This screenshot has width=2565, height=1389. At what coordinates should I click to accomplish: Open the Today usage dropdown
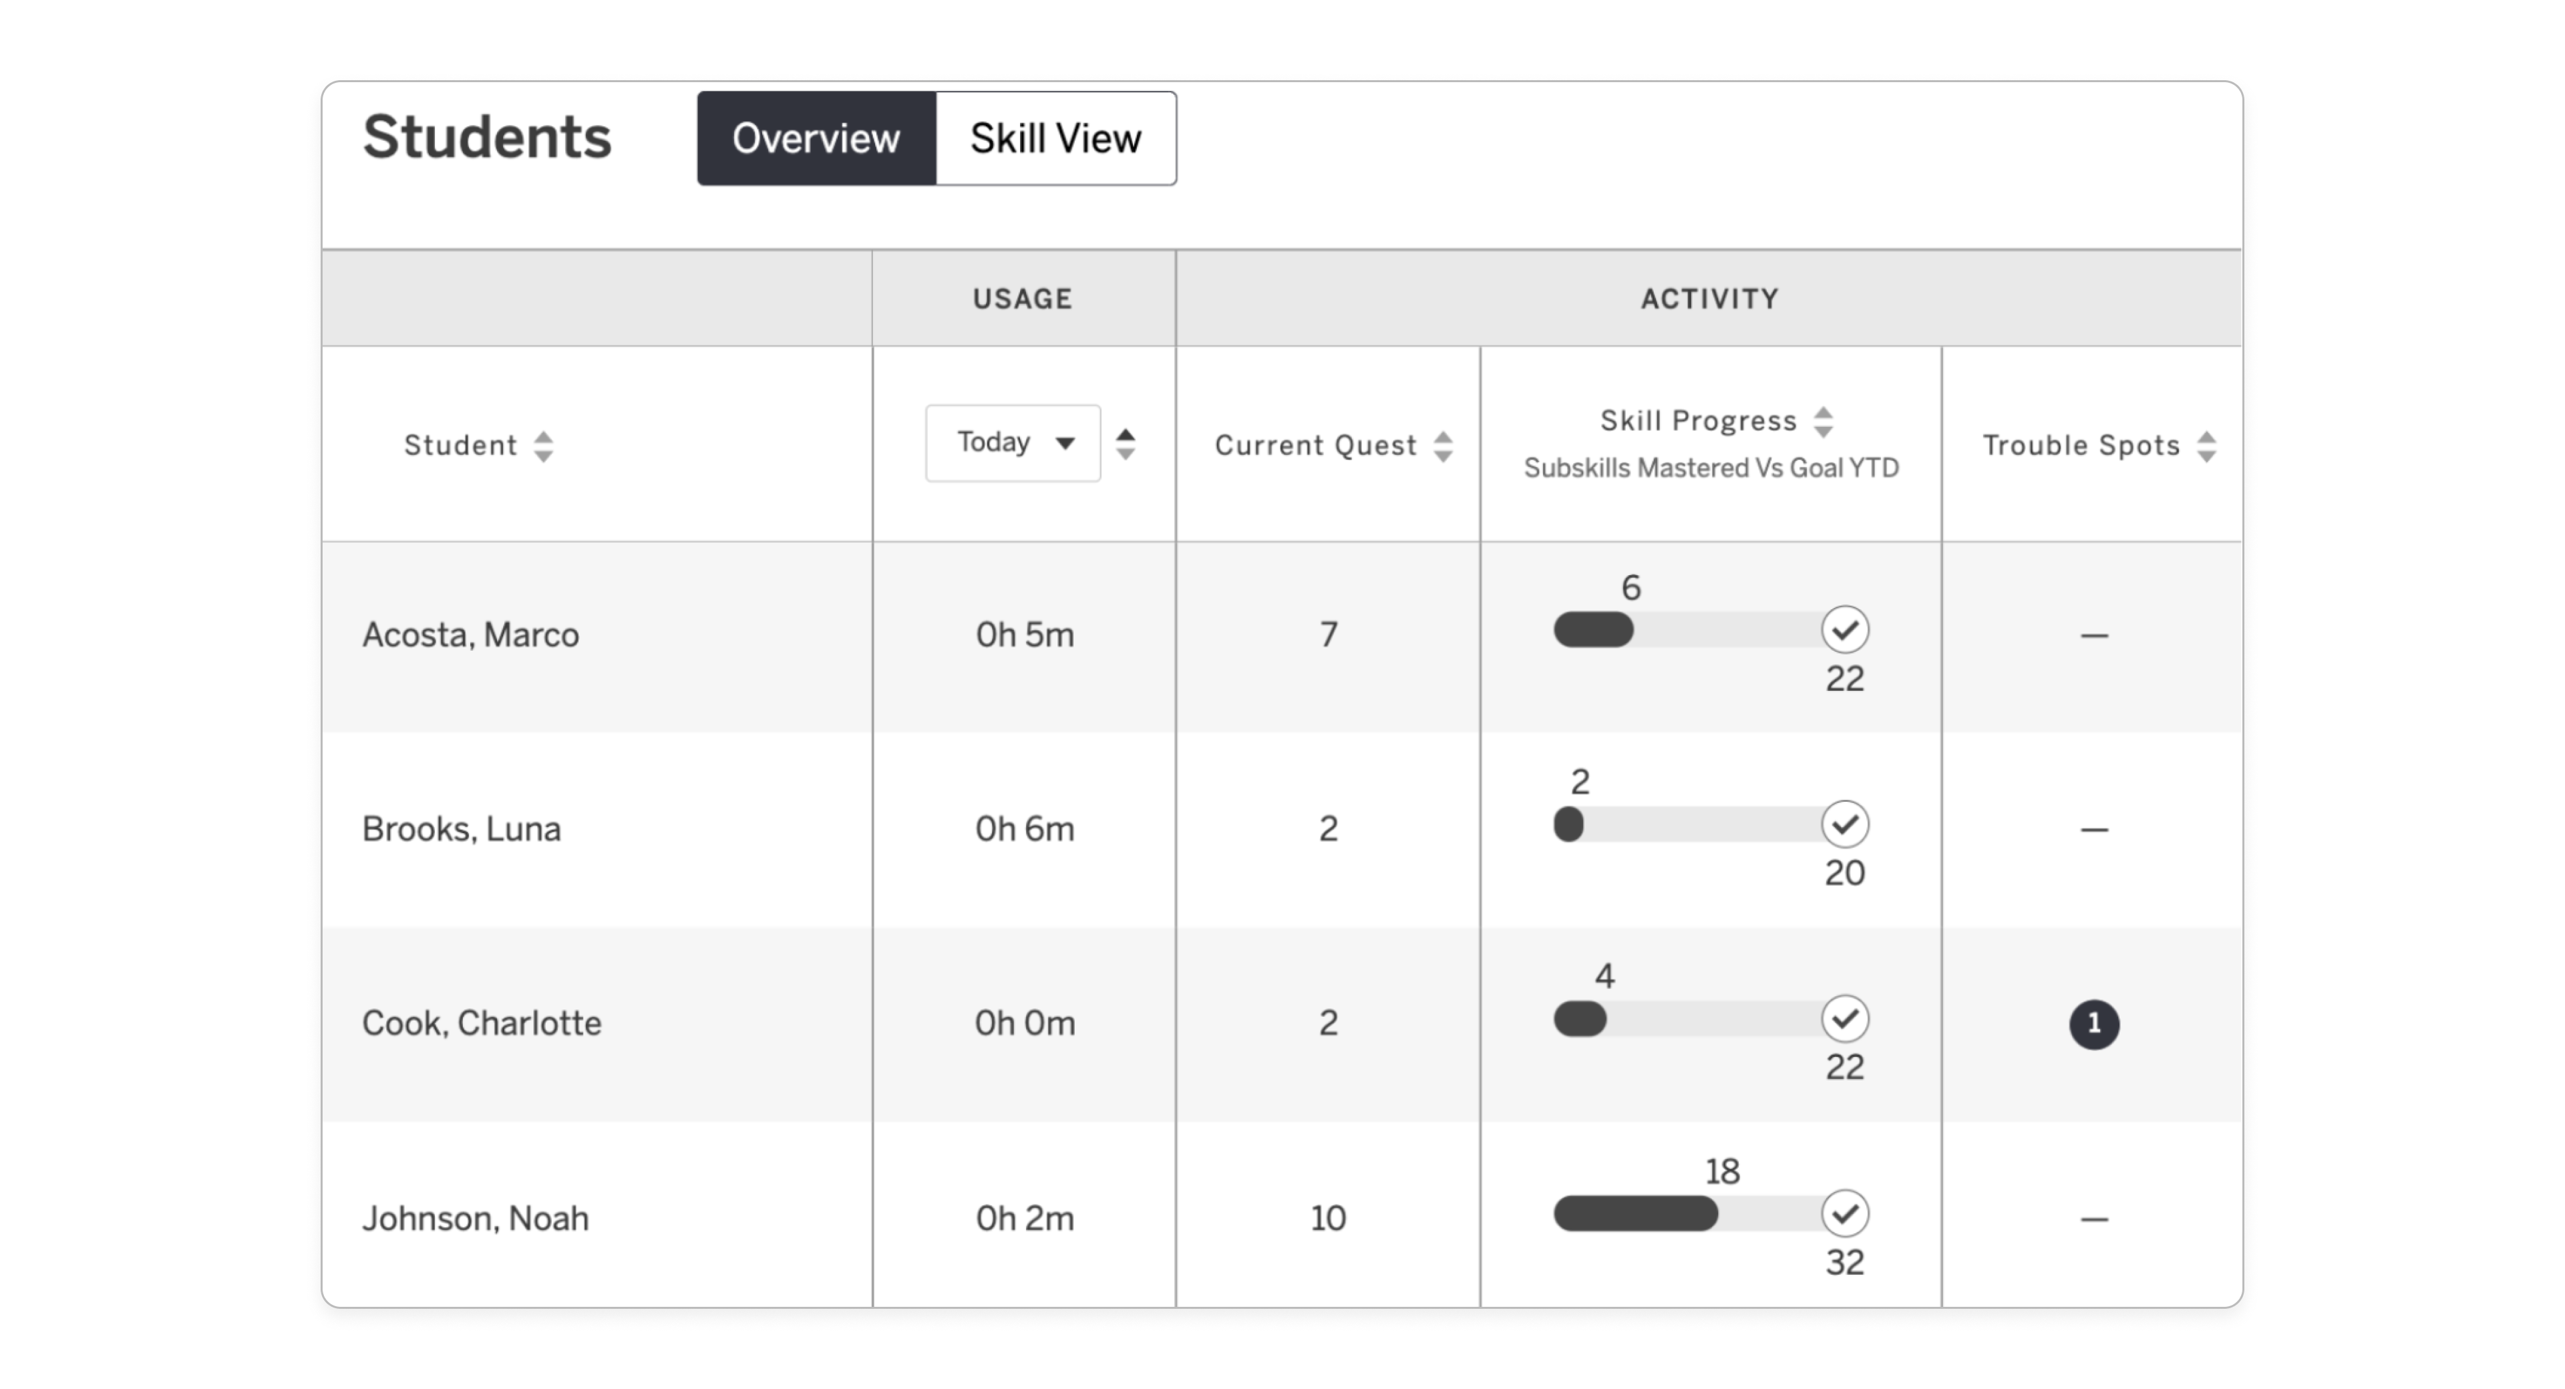(x=1013, y=443)
